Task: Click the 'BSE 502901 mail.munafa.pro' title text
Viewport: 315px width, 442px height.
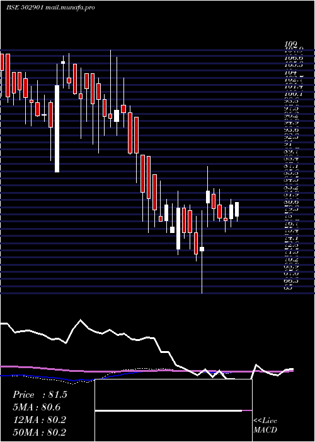Action: pos(50,8)
